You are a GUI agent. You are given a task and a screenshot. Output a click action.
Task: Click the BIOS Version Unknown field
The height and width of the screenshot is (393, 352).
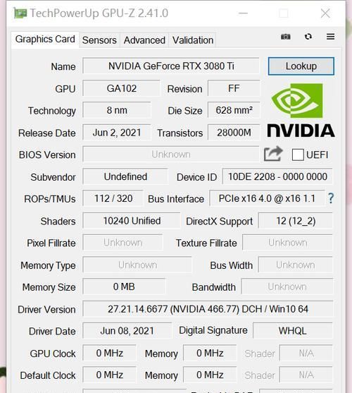pyautogui.click(x=171, y=155)
